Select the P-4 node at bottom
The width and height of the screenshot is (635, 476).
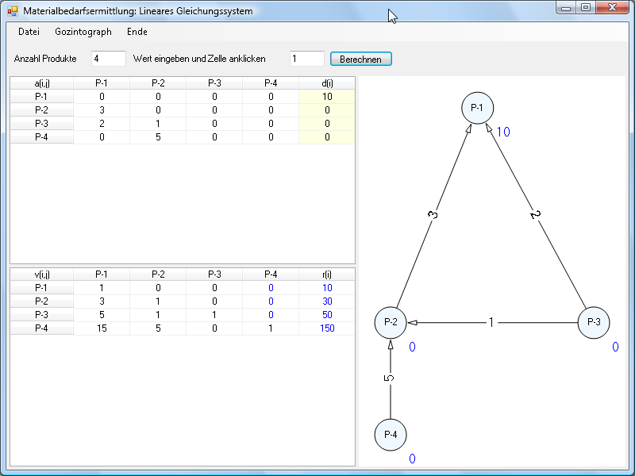[x=391, y=435]
